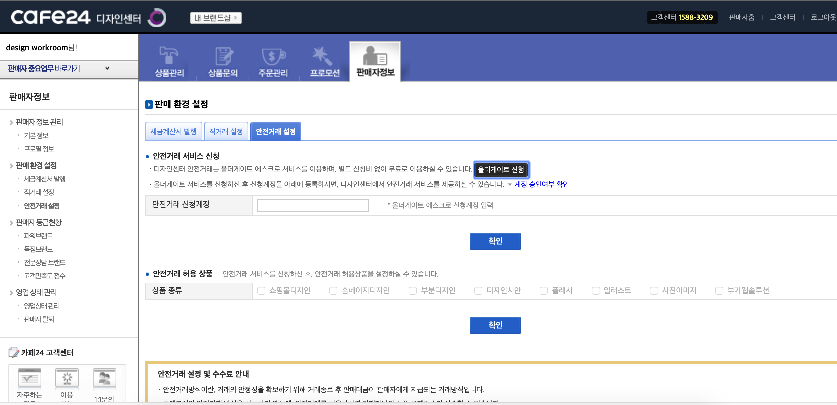This screenshot has height=405, width=837.
Task: Click the 상품관리 hammer icon
Action: (x=169, y=56)
